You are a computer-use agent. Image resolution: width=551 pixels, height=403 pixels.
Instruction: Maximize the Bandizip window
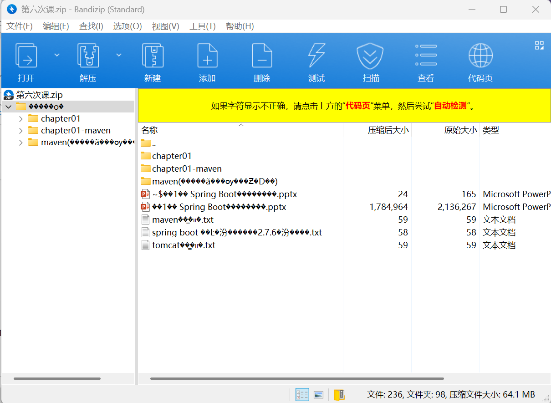click(503, 9)
